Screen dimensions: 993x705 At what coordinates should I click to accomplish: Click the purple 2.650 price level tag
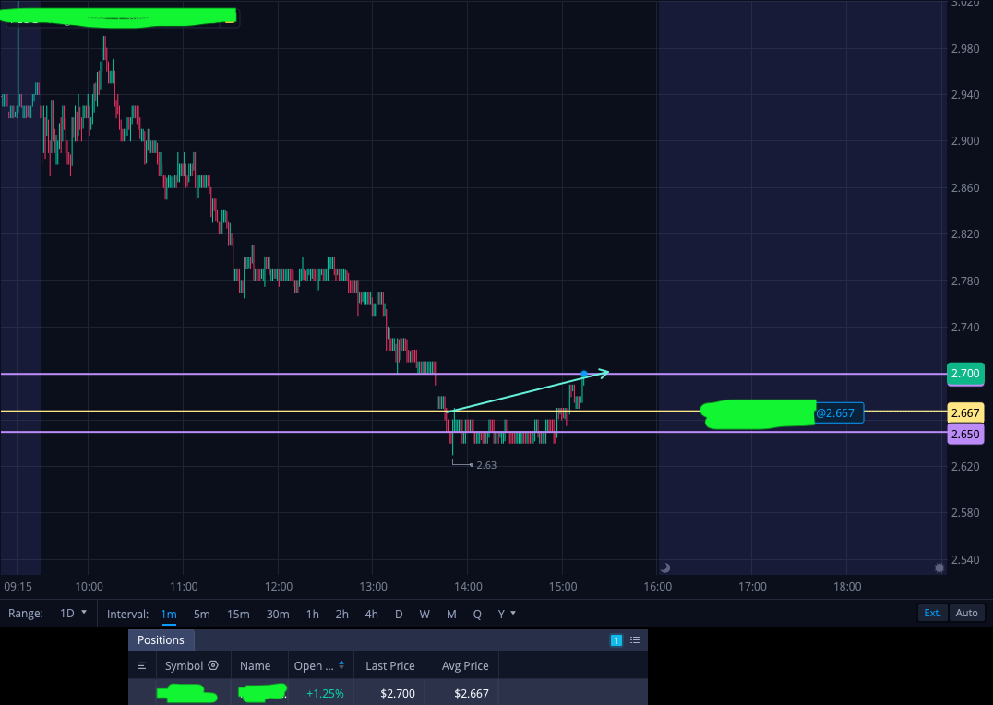click(x=965, y=434)
